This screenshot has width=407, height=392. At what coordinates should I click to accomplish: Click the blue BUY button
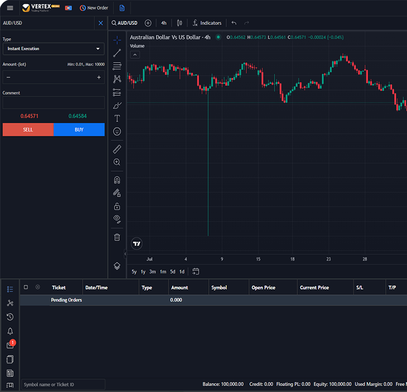[79, 129]
